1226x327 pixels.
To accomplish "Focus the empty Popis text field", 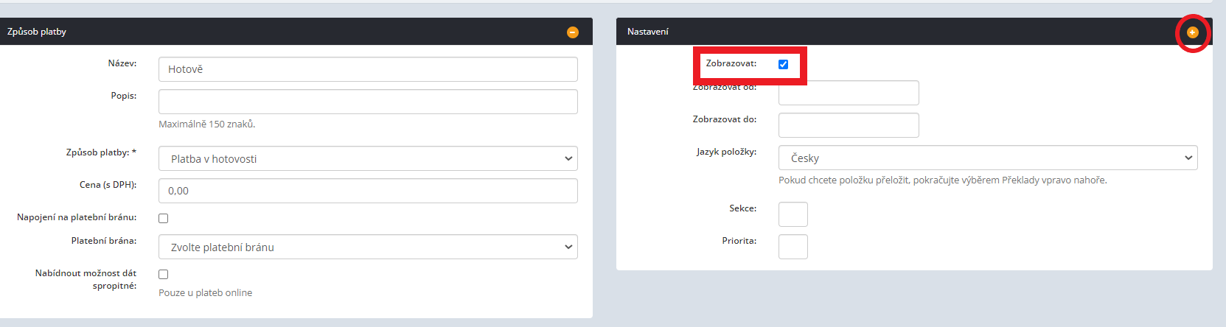I will [367, 102].
